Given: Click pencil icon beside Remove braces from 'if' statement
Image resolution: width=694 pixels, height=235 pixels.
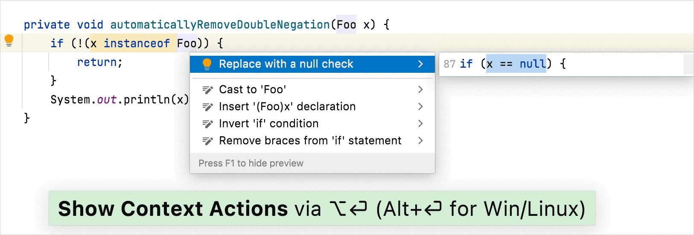Looking at the screenshot, I should pyautogui.click(x=207, y=140).
